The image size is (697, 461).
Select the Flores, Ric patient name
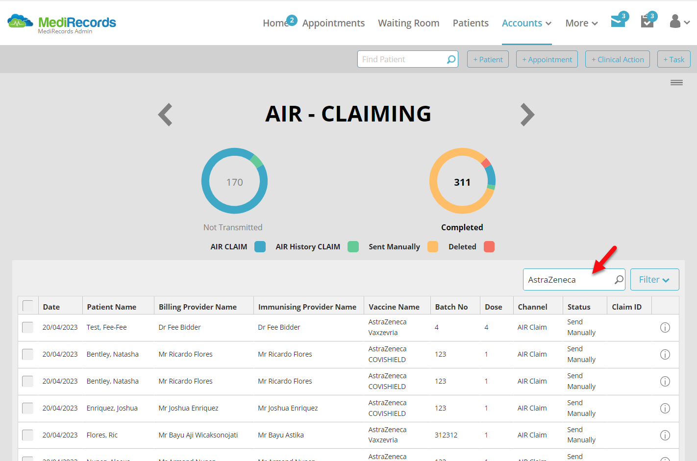[102, 435]
